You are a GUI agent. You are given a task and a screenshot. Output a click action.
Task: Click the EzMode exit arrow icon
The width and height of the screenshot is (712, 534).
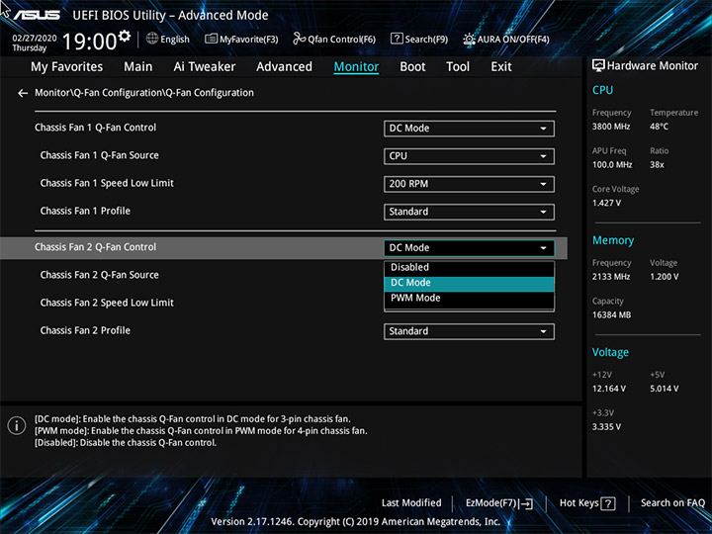(x=526, y=503)
